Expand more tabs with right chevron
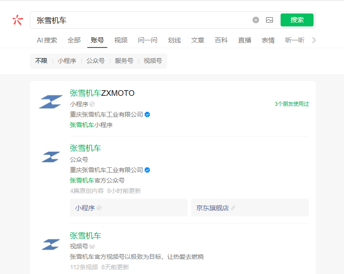 pyautogui.click(x=314, y=40)
